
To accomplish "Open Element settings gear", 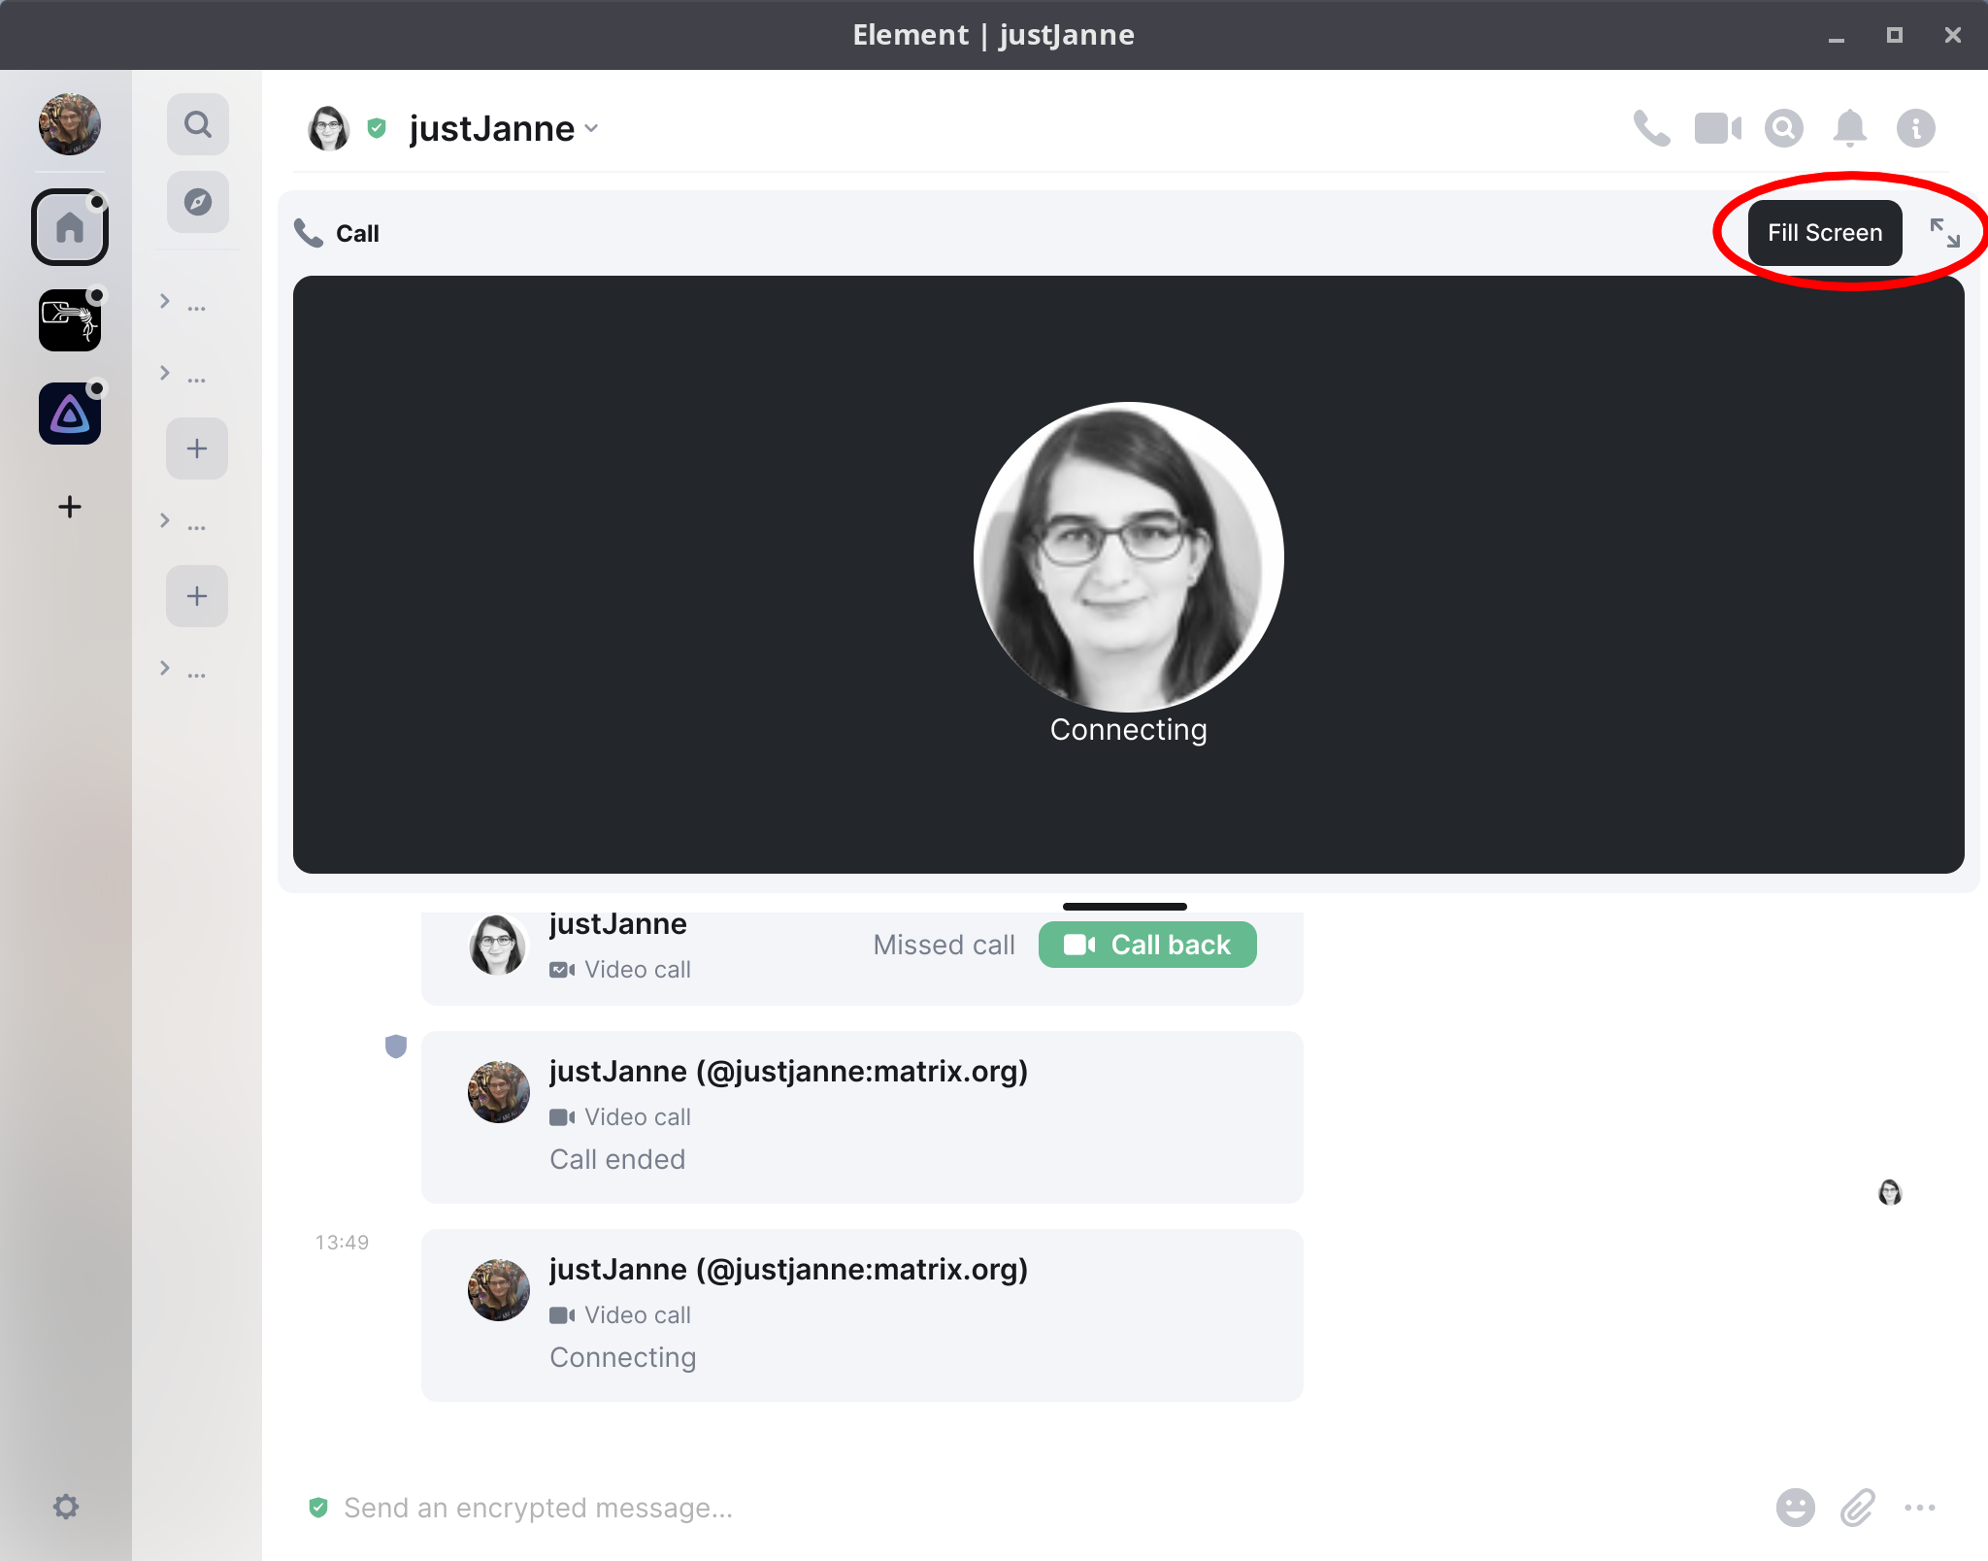I will click(67, 1507).
